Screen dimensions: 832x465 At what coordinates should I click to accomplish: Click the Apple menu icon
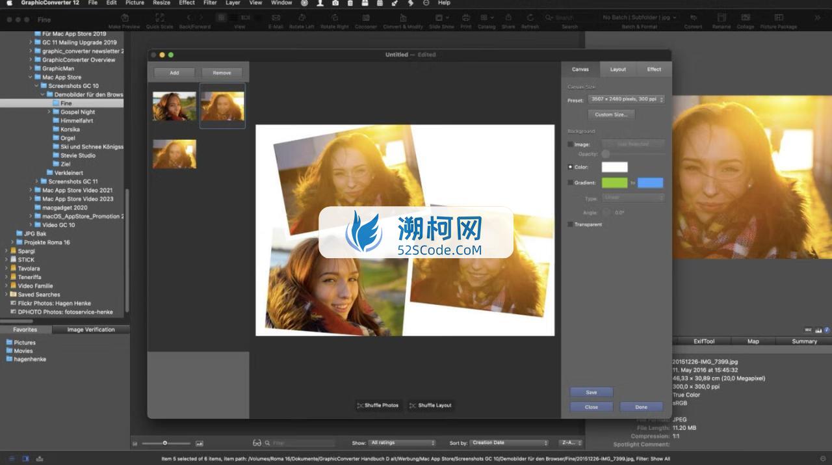click(x=9, y=3)
